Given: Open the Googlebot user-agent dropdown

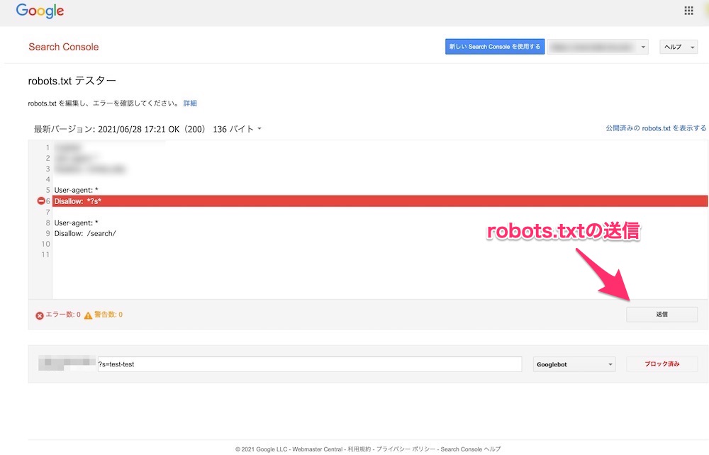Looking at the screenshot, I should click(574, 364).
